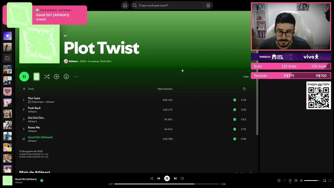Screen dimensions: 334x188
Task: Mute using the speaker icon
Action: click(301, 180)
